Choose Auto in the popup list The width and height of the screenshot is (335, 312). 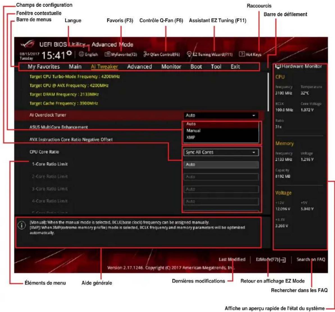221,124
